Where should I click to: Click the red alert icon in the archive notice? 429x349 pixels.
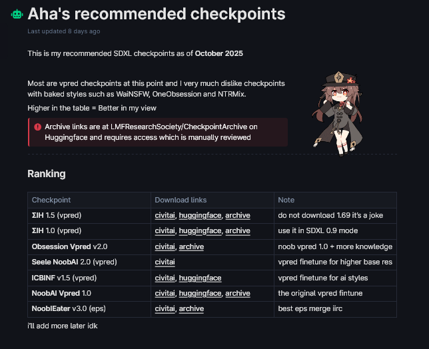37,126
